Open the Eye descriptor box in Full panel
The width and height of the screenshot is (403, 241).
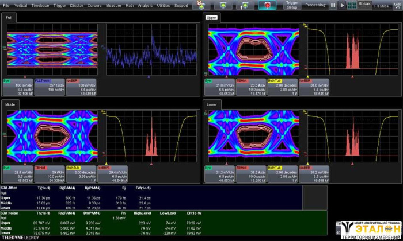(18, 87)
